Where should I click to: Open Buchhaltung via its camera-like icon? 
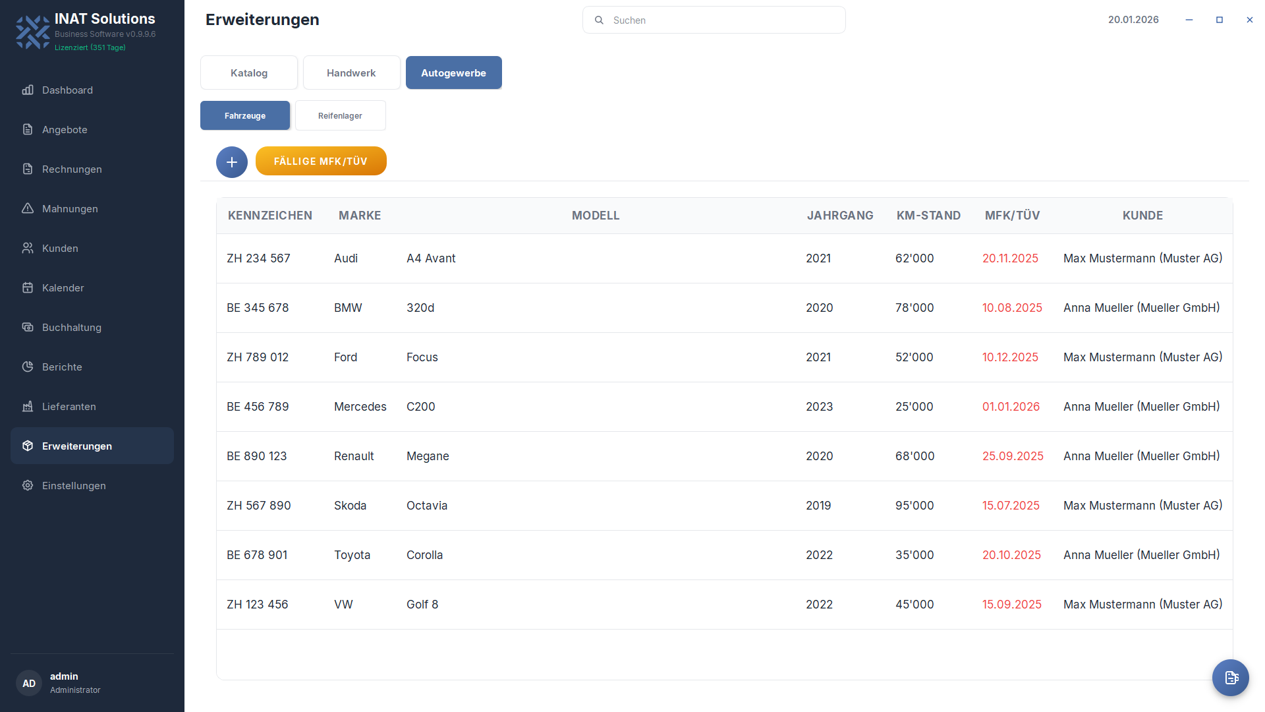pyautogui.click(x=28, y=328)
